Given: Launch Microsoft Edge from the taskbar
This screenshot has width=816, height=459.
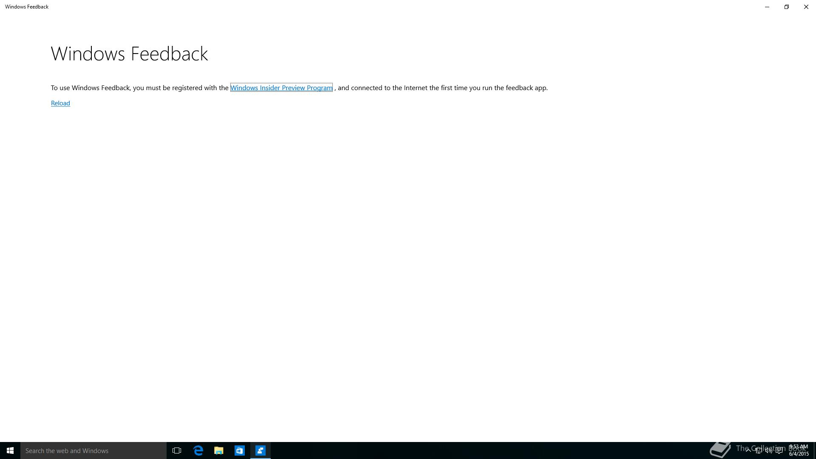Looking at the screenshot, I should point(198,450).
